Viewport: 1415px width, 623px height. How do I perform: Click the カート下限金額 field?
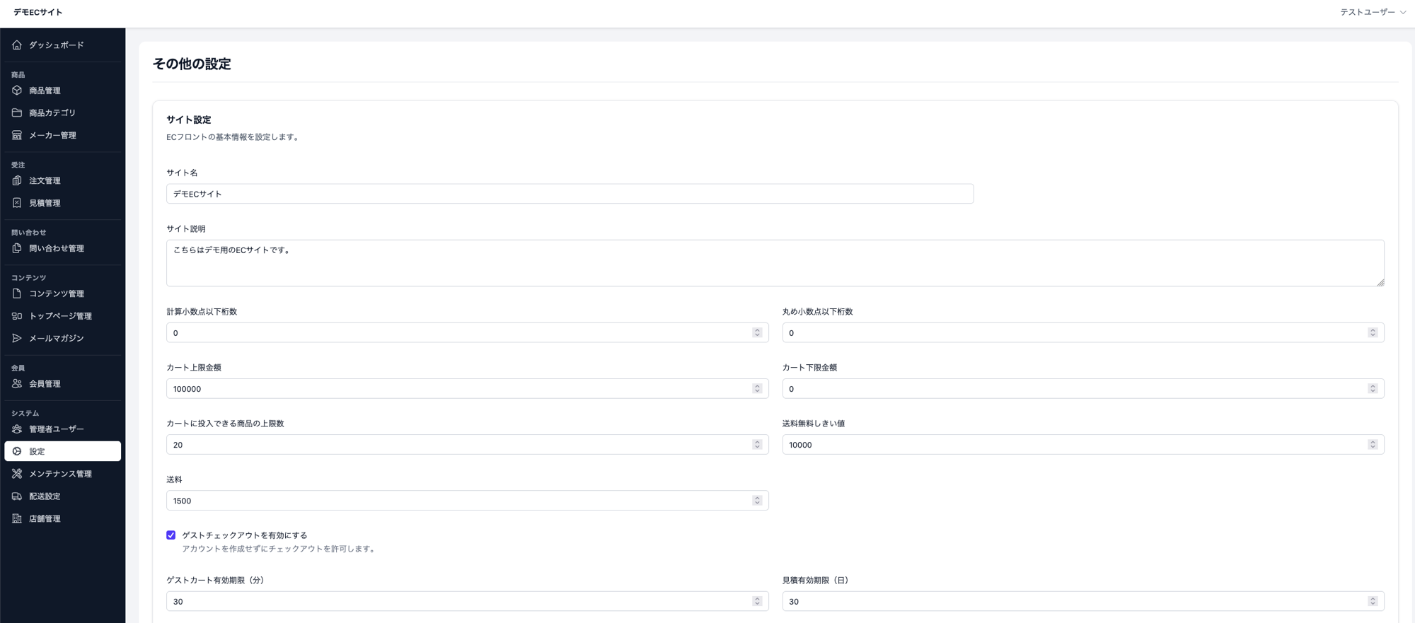pos(1083,388)
